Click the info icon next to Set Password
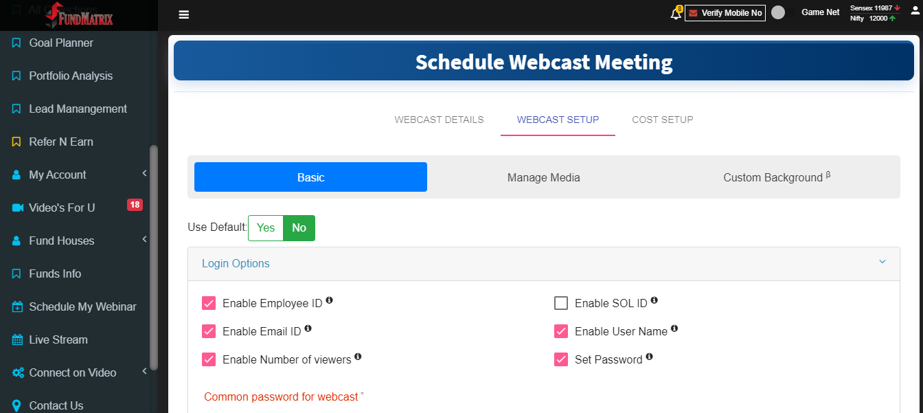Image resolution: width=923 pixels, height=413 pixels. [x=650, y=357]
